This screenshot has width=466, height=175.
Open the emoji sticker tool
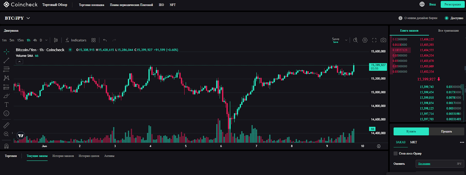click(6, 113)
